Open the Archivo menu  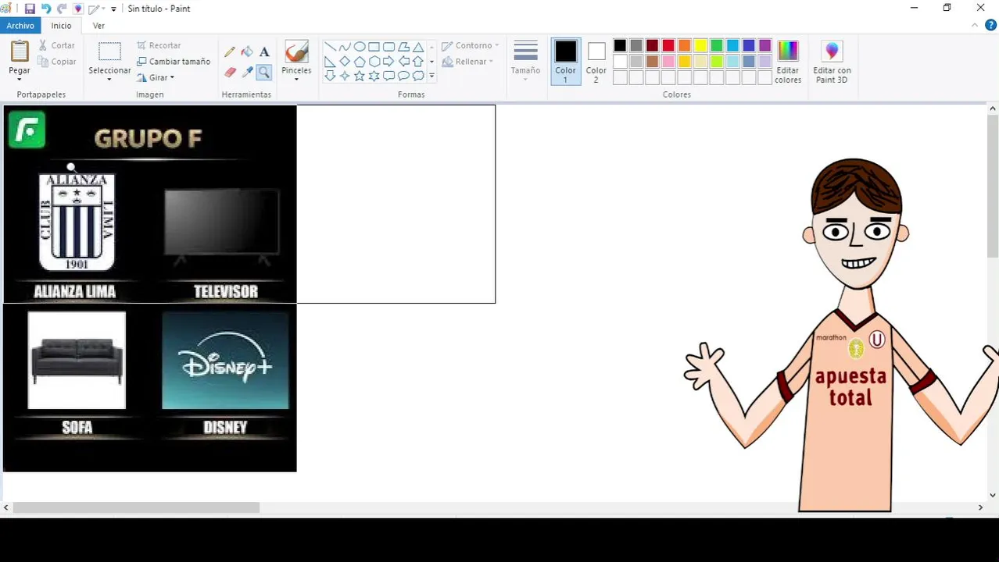click(20, 26)
